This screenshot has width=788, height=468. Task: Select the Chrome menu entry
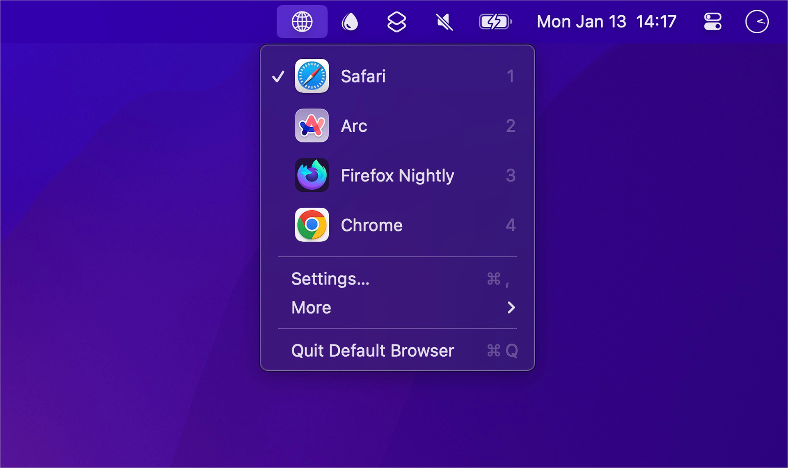(x=371, y=225)
